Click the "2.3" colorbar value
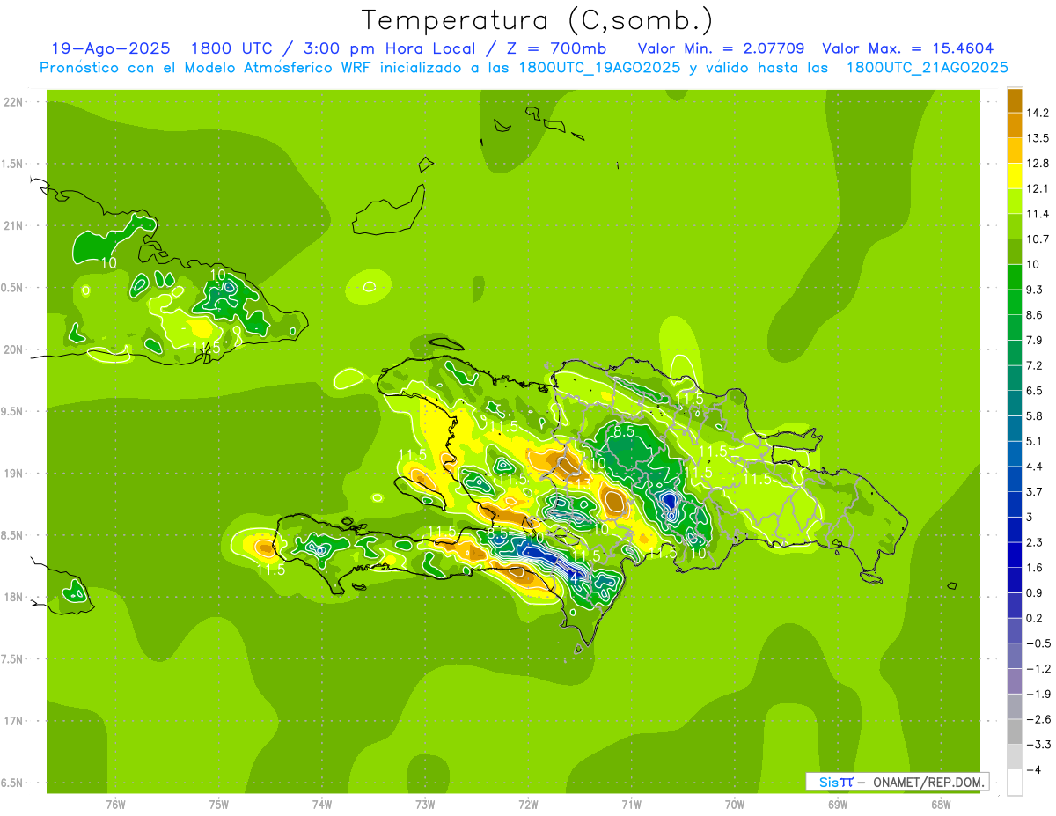The width and height of the screenshot is (1056, 816). click(x=1034, y=542)
